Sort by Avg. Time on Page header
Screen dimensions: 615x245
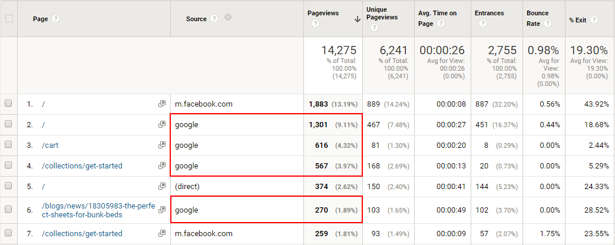tap(437, 18)
